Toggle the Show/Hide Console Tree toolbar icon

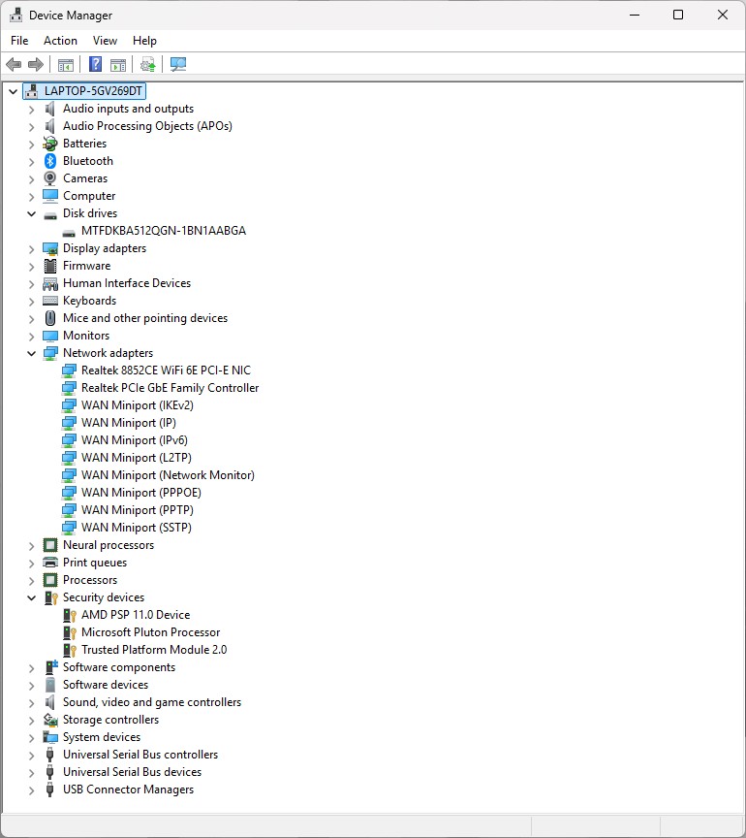pyautogui.click(x=66, y=65)
